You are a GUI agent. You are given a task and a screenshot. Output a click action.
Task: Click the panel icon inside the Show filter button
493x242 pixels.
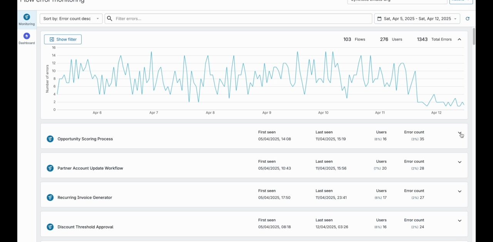click(52, 39)
